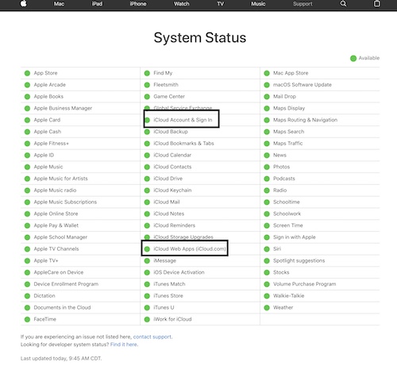Click the green dot beside Siri
The width and height of the screenshot is (397, 366).
267,249
